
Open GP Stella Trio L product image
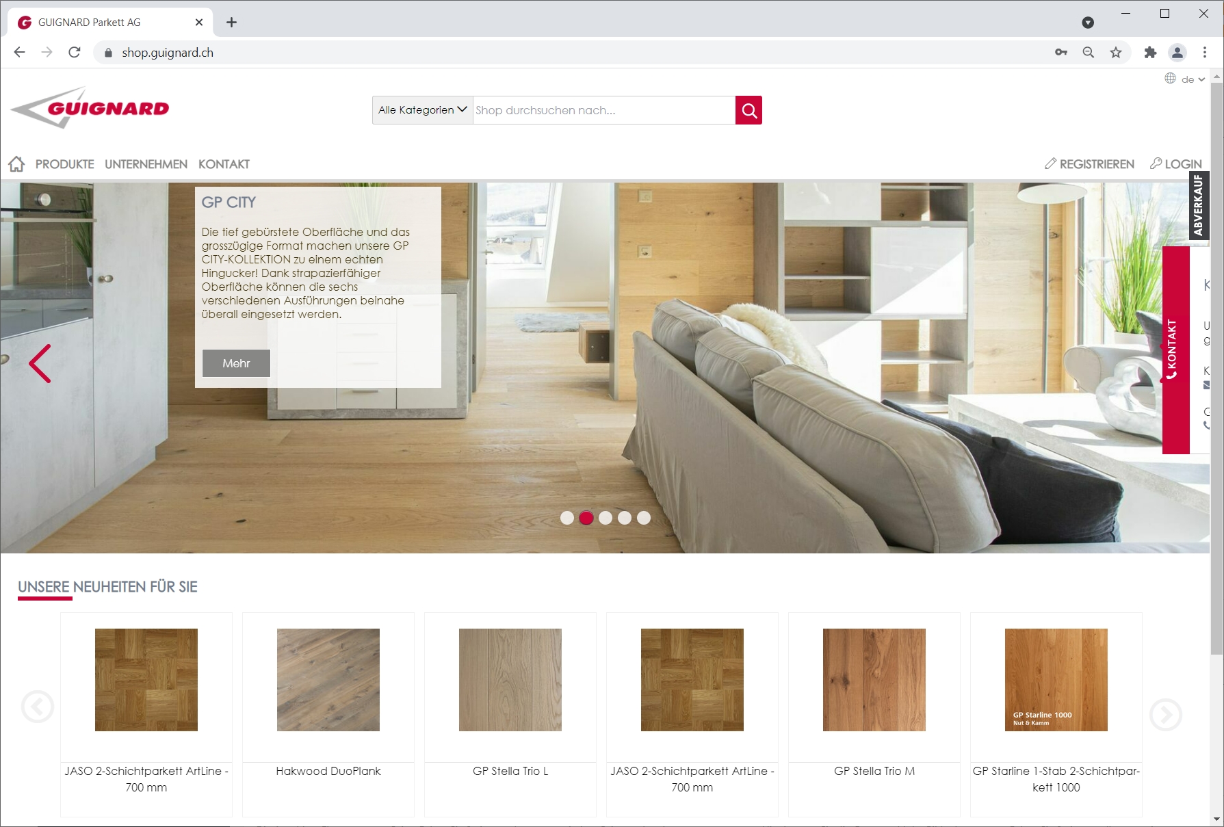point(510,680)
